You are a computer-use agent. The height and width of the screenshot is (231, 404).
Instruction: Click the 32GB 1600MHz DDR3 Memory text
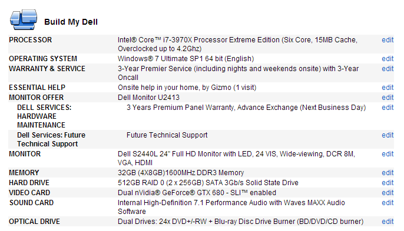coord(181,173)
